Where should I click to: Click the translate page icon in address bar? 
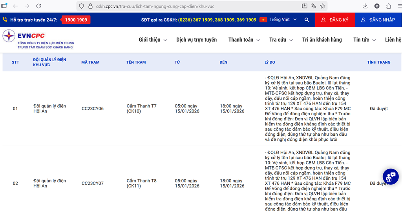click(x=314, y=6)
